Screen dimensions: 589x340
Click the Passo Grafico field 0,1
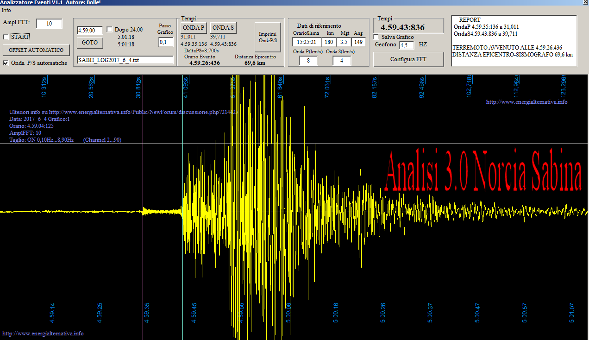coord(166,42)
